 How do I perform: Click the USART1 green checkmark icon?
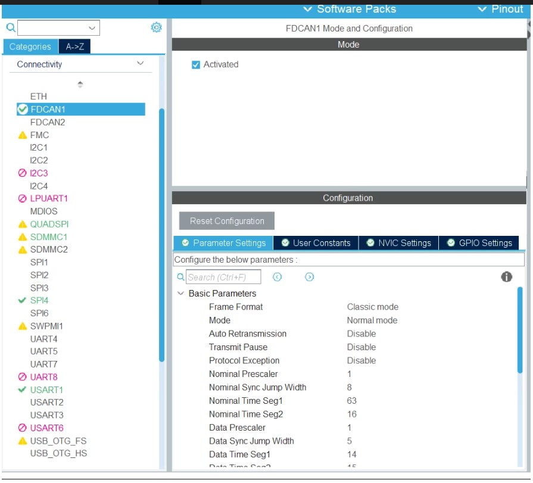click(x=22, y=390)
